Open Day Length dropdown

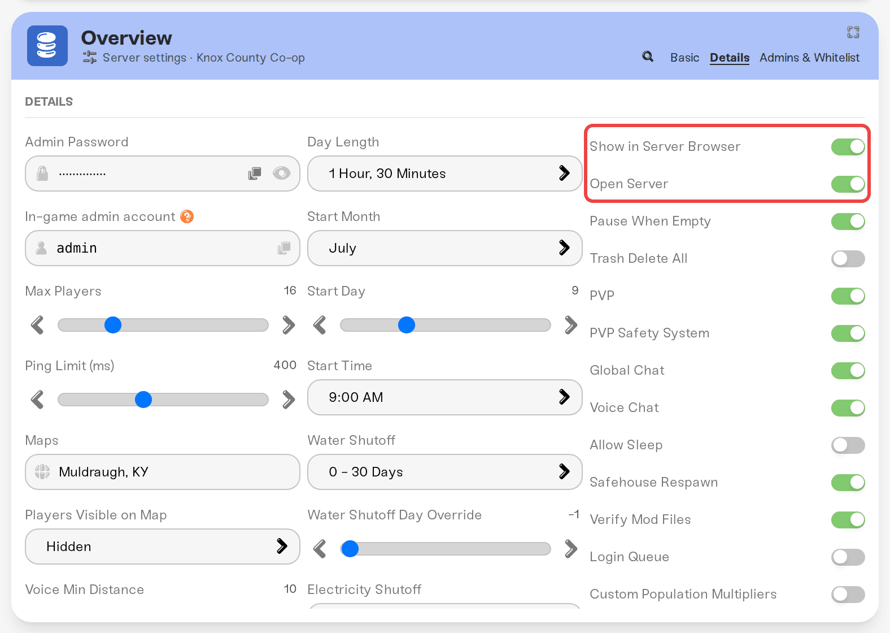click(x=445, y=174)
